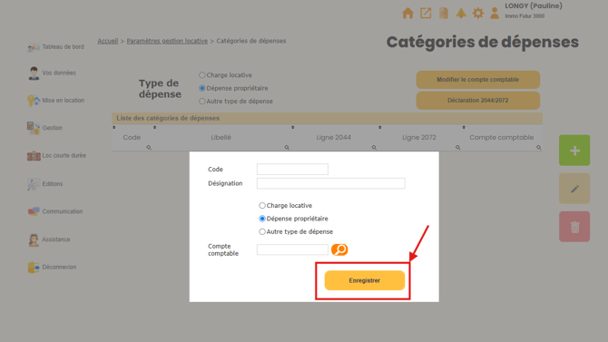This screenshot has width=608, height=342.
Task: Click the red trash delete button
Action: 574,227
